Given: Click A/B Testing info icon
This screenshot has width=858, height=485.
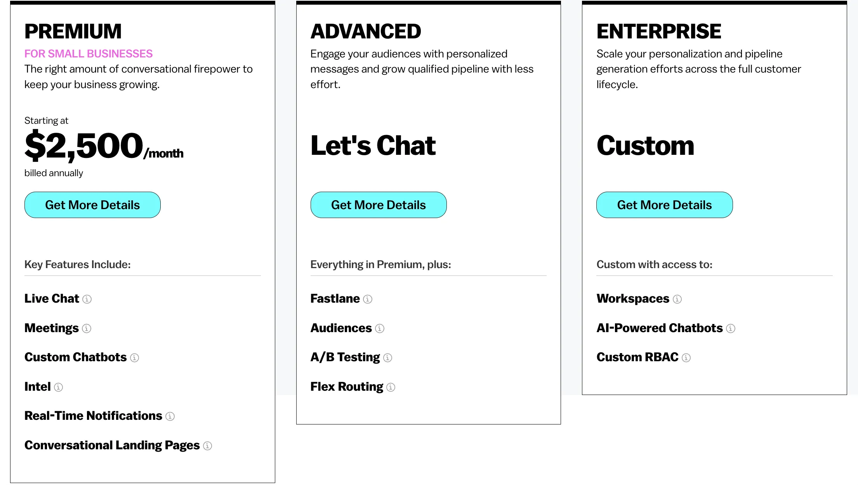Looking at the screenshot, I should point(387,358).
